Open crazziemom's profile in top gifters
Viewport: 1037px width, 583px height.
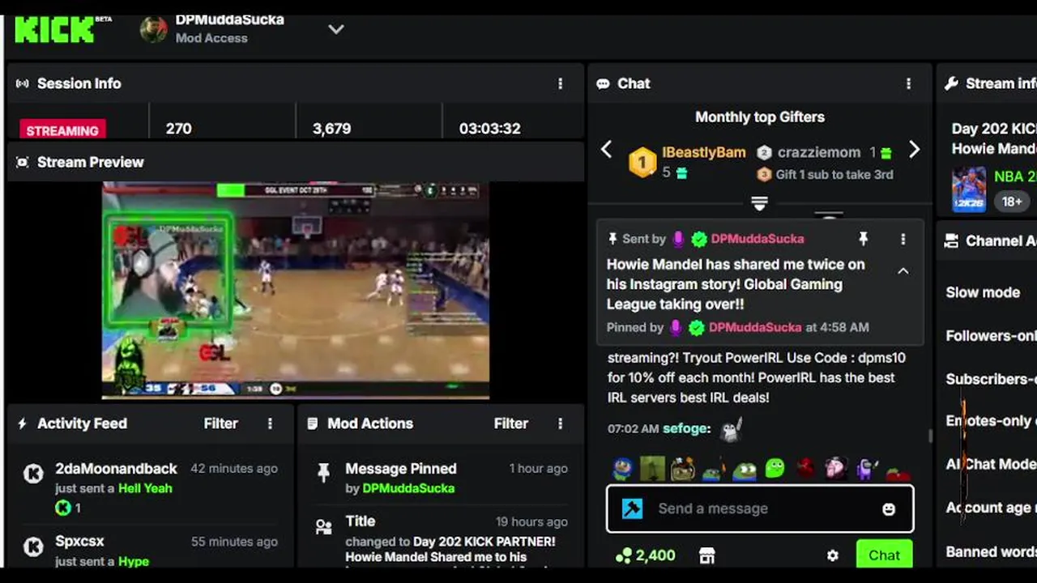coord(819,152)
